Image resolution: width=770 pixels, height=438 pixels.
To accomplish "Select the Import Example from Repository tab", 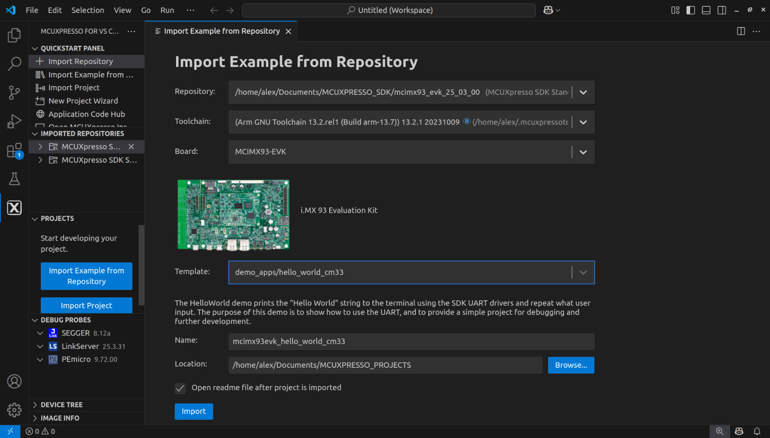I will 221,31.
